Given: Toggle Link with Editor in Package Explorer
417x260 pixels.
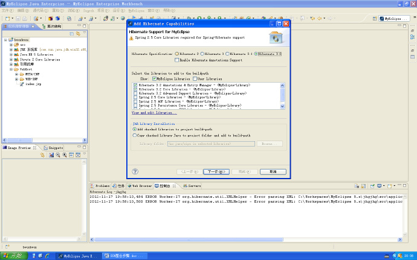Looking at the screenshot, I should point(78,34).
